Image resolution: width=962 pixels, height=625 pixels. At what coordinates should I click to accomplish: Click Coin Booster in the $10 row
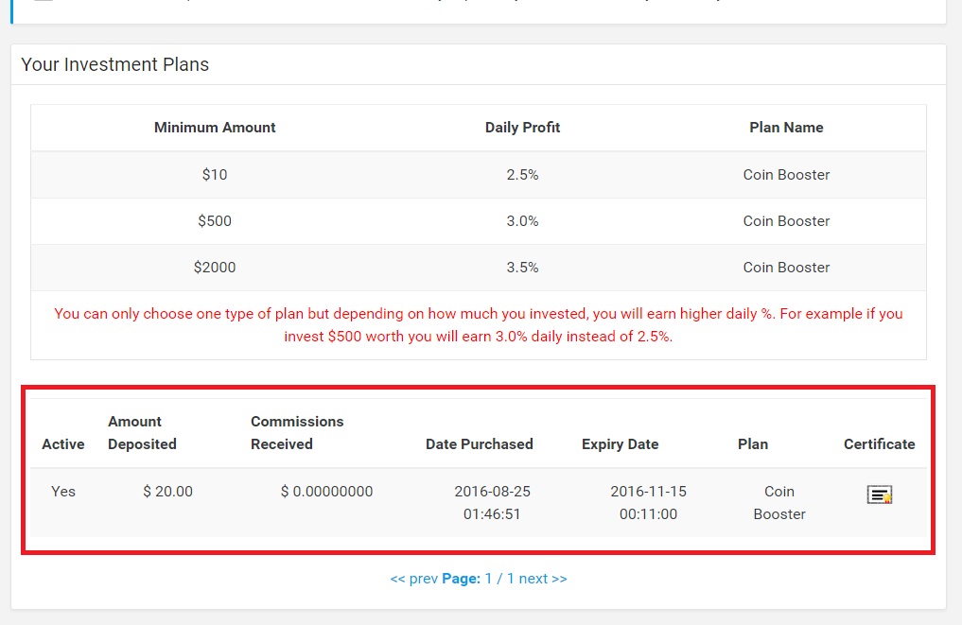point(786,175)
